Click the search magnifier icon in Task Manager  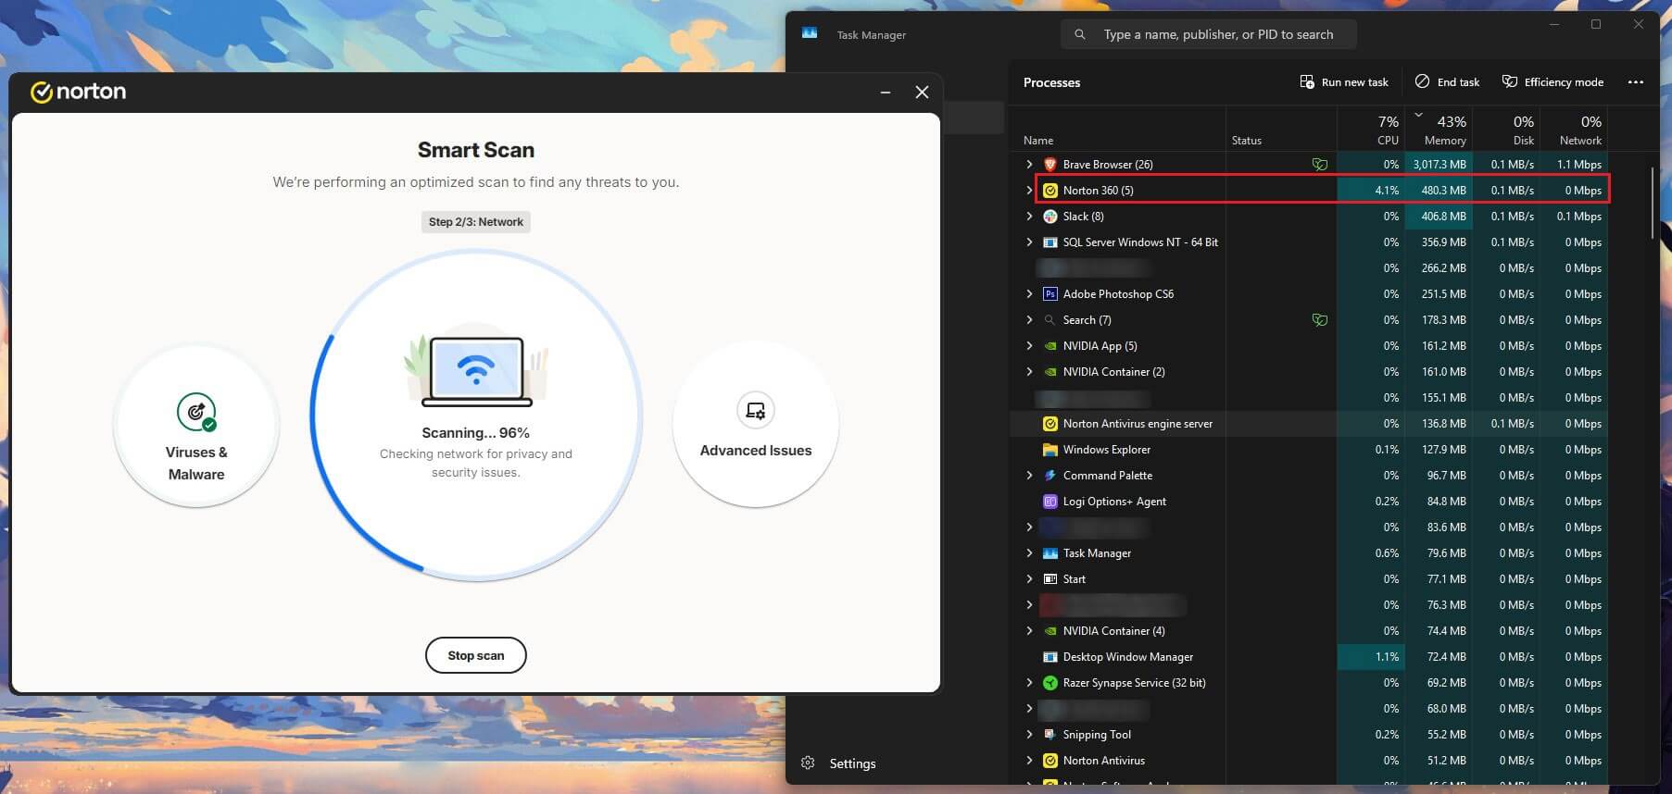[1080, 34]
